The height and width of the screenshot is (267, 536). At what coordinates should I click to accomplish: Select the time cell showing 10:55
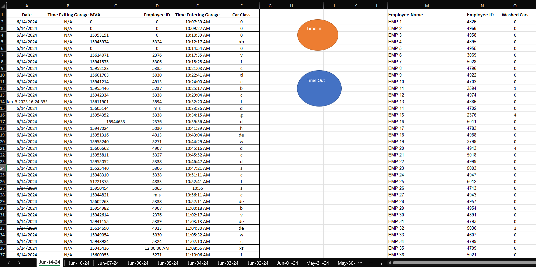197,188
